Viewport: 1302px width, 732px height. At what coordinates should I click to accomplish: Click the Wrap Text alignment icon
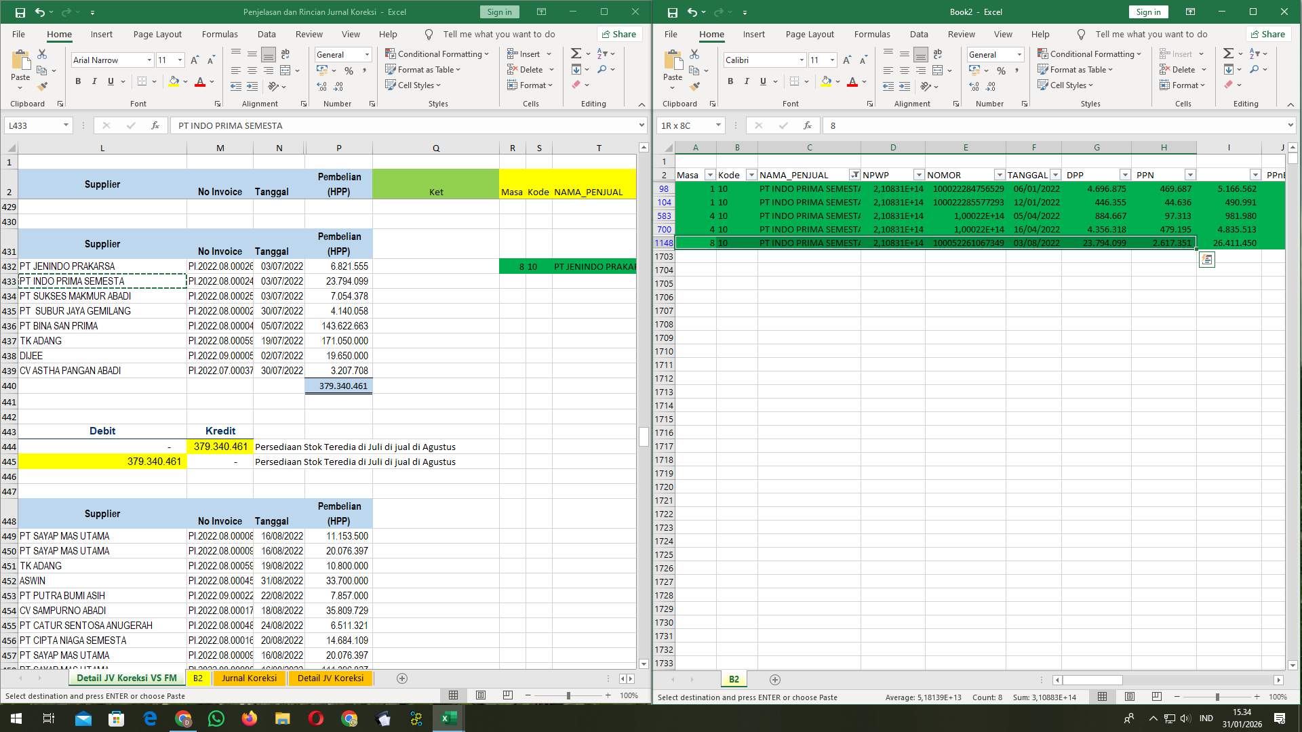(285, 54)
